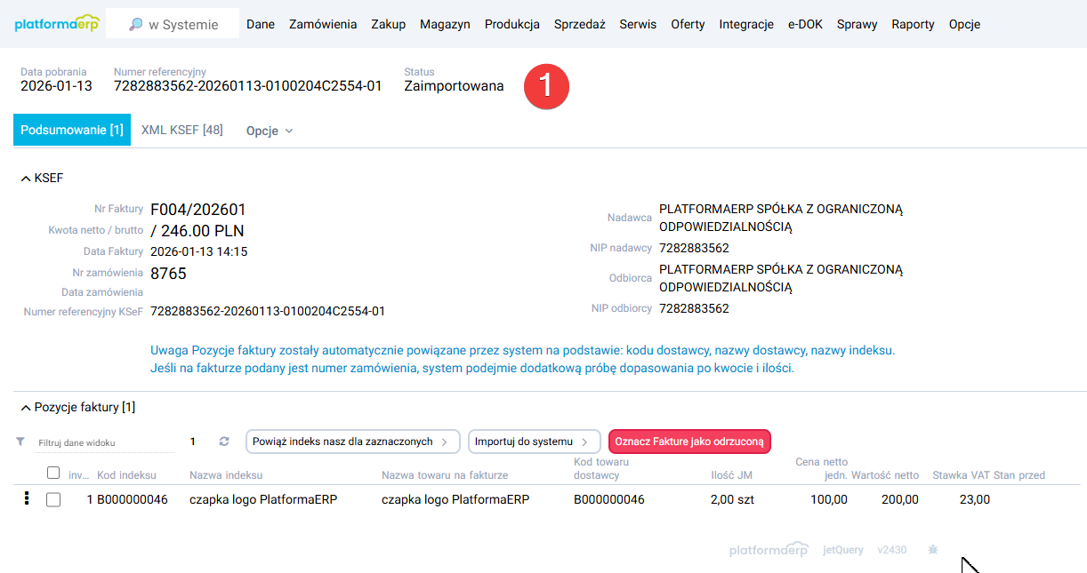Click the v2430 version label in the footer
Image resolution: width=1087 pixels, height=573 pixels.
[892, 549]
